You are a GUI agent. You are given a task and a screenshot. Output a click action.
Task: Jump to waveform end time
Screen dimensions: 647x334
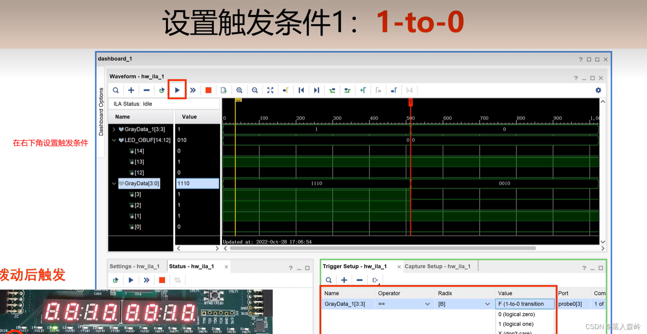pos(316,90)
